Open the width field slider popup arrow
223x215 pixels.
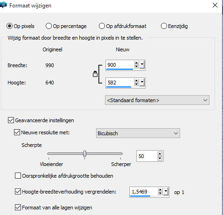[x=142, y=65]
